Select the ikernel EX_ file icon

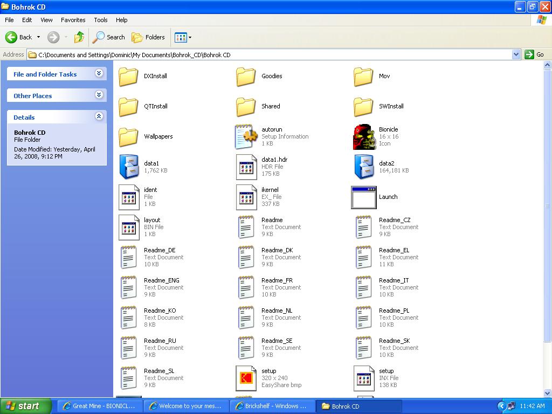coord(246,197)
